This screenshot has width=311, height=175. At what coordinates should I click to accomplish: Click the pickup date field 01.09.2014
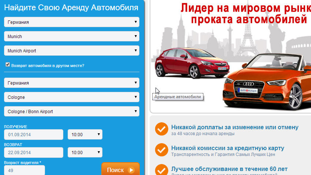[34, 134]
